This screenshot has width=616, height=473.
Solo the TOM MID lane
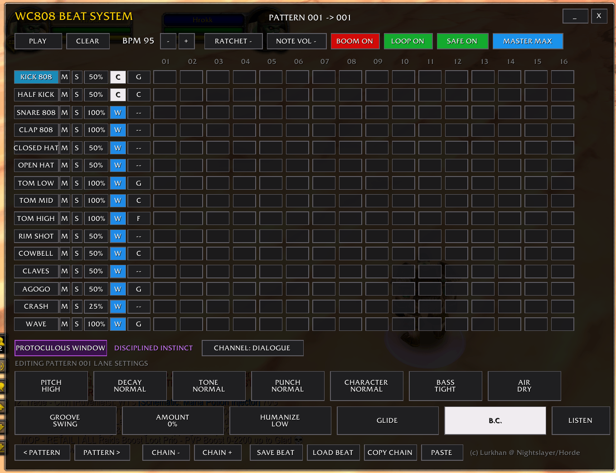(77, 201)
